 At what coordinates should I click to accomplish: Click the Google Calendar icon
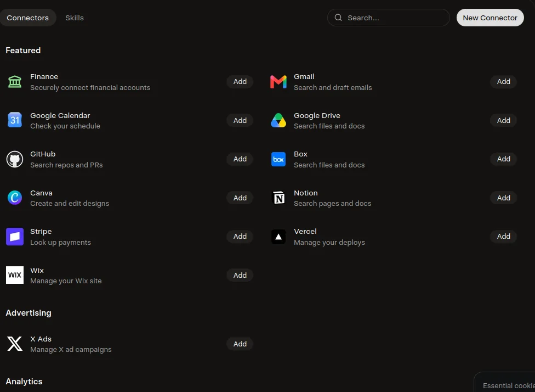[15, 120]
